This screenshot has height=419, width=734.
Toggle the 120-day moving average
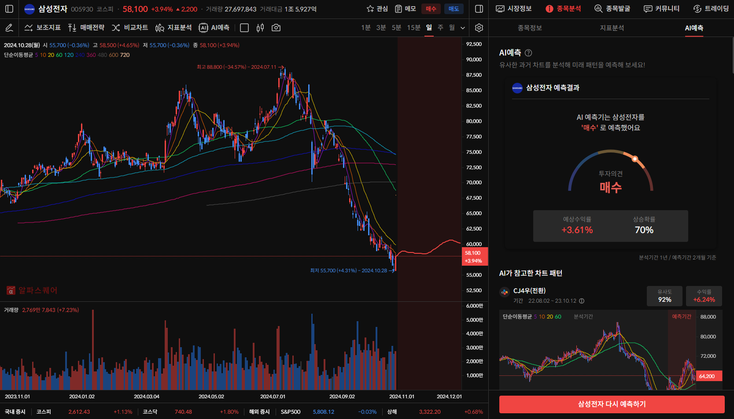click(69, 55)
